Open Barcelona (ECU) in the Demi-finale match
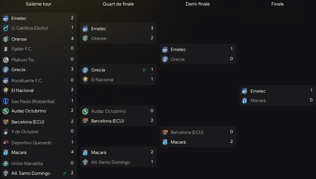The width and height of the screenshot is (316, 179). 187,133
